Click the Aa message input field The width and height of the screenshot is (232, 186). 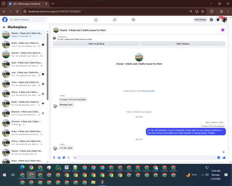tap(145, 158)
